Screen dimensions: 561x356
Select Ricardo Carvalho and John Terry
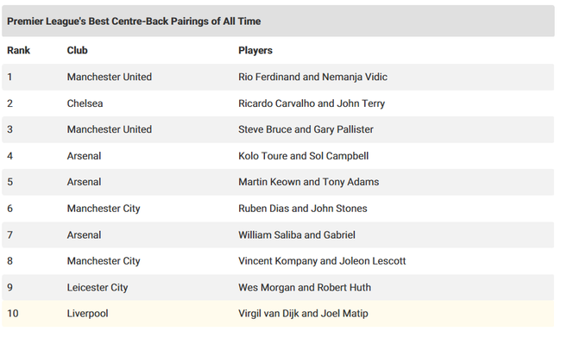pos(312,103)
